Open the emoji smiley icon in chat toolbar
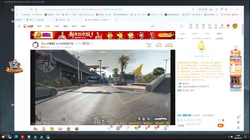 pyautogui.click(x=178, y=120)
